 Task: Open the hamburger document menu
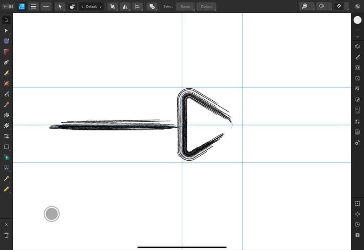click(33, 6)
